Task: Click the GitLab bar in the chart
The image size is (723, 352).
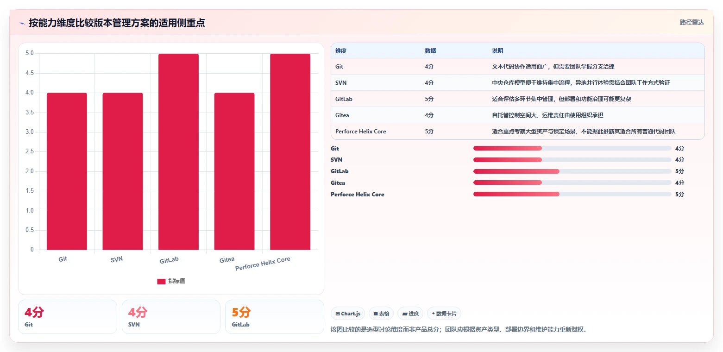Action: (x=178, y=152)
